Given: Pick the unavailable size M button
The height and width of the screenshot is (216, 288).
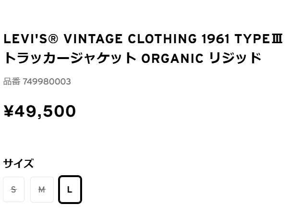Looking at the screenshot, I should [x=42, y=190].
